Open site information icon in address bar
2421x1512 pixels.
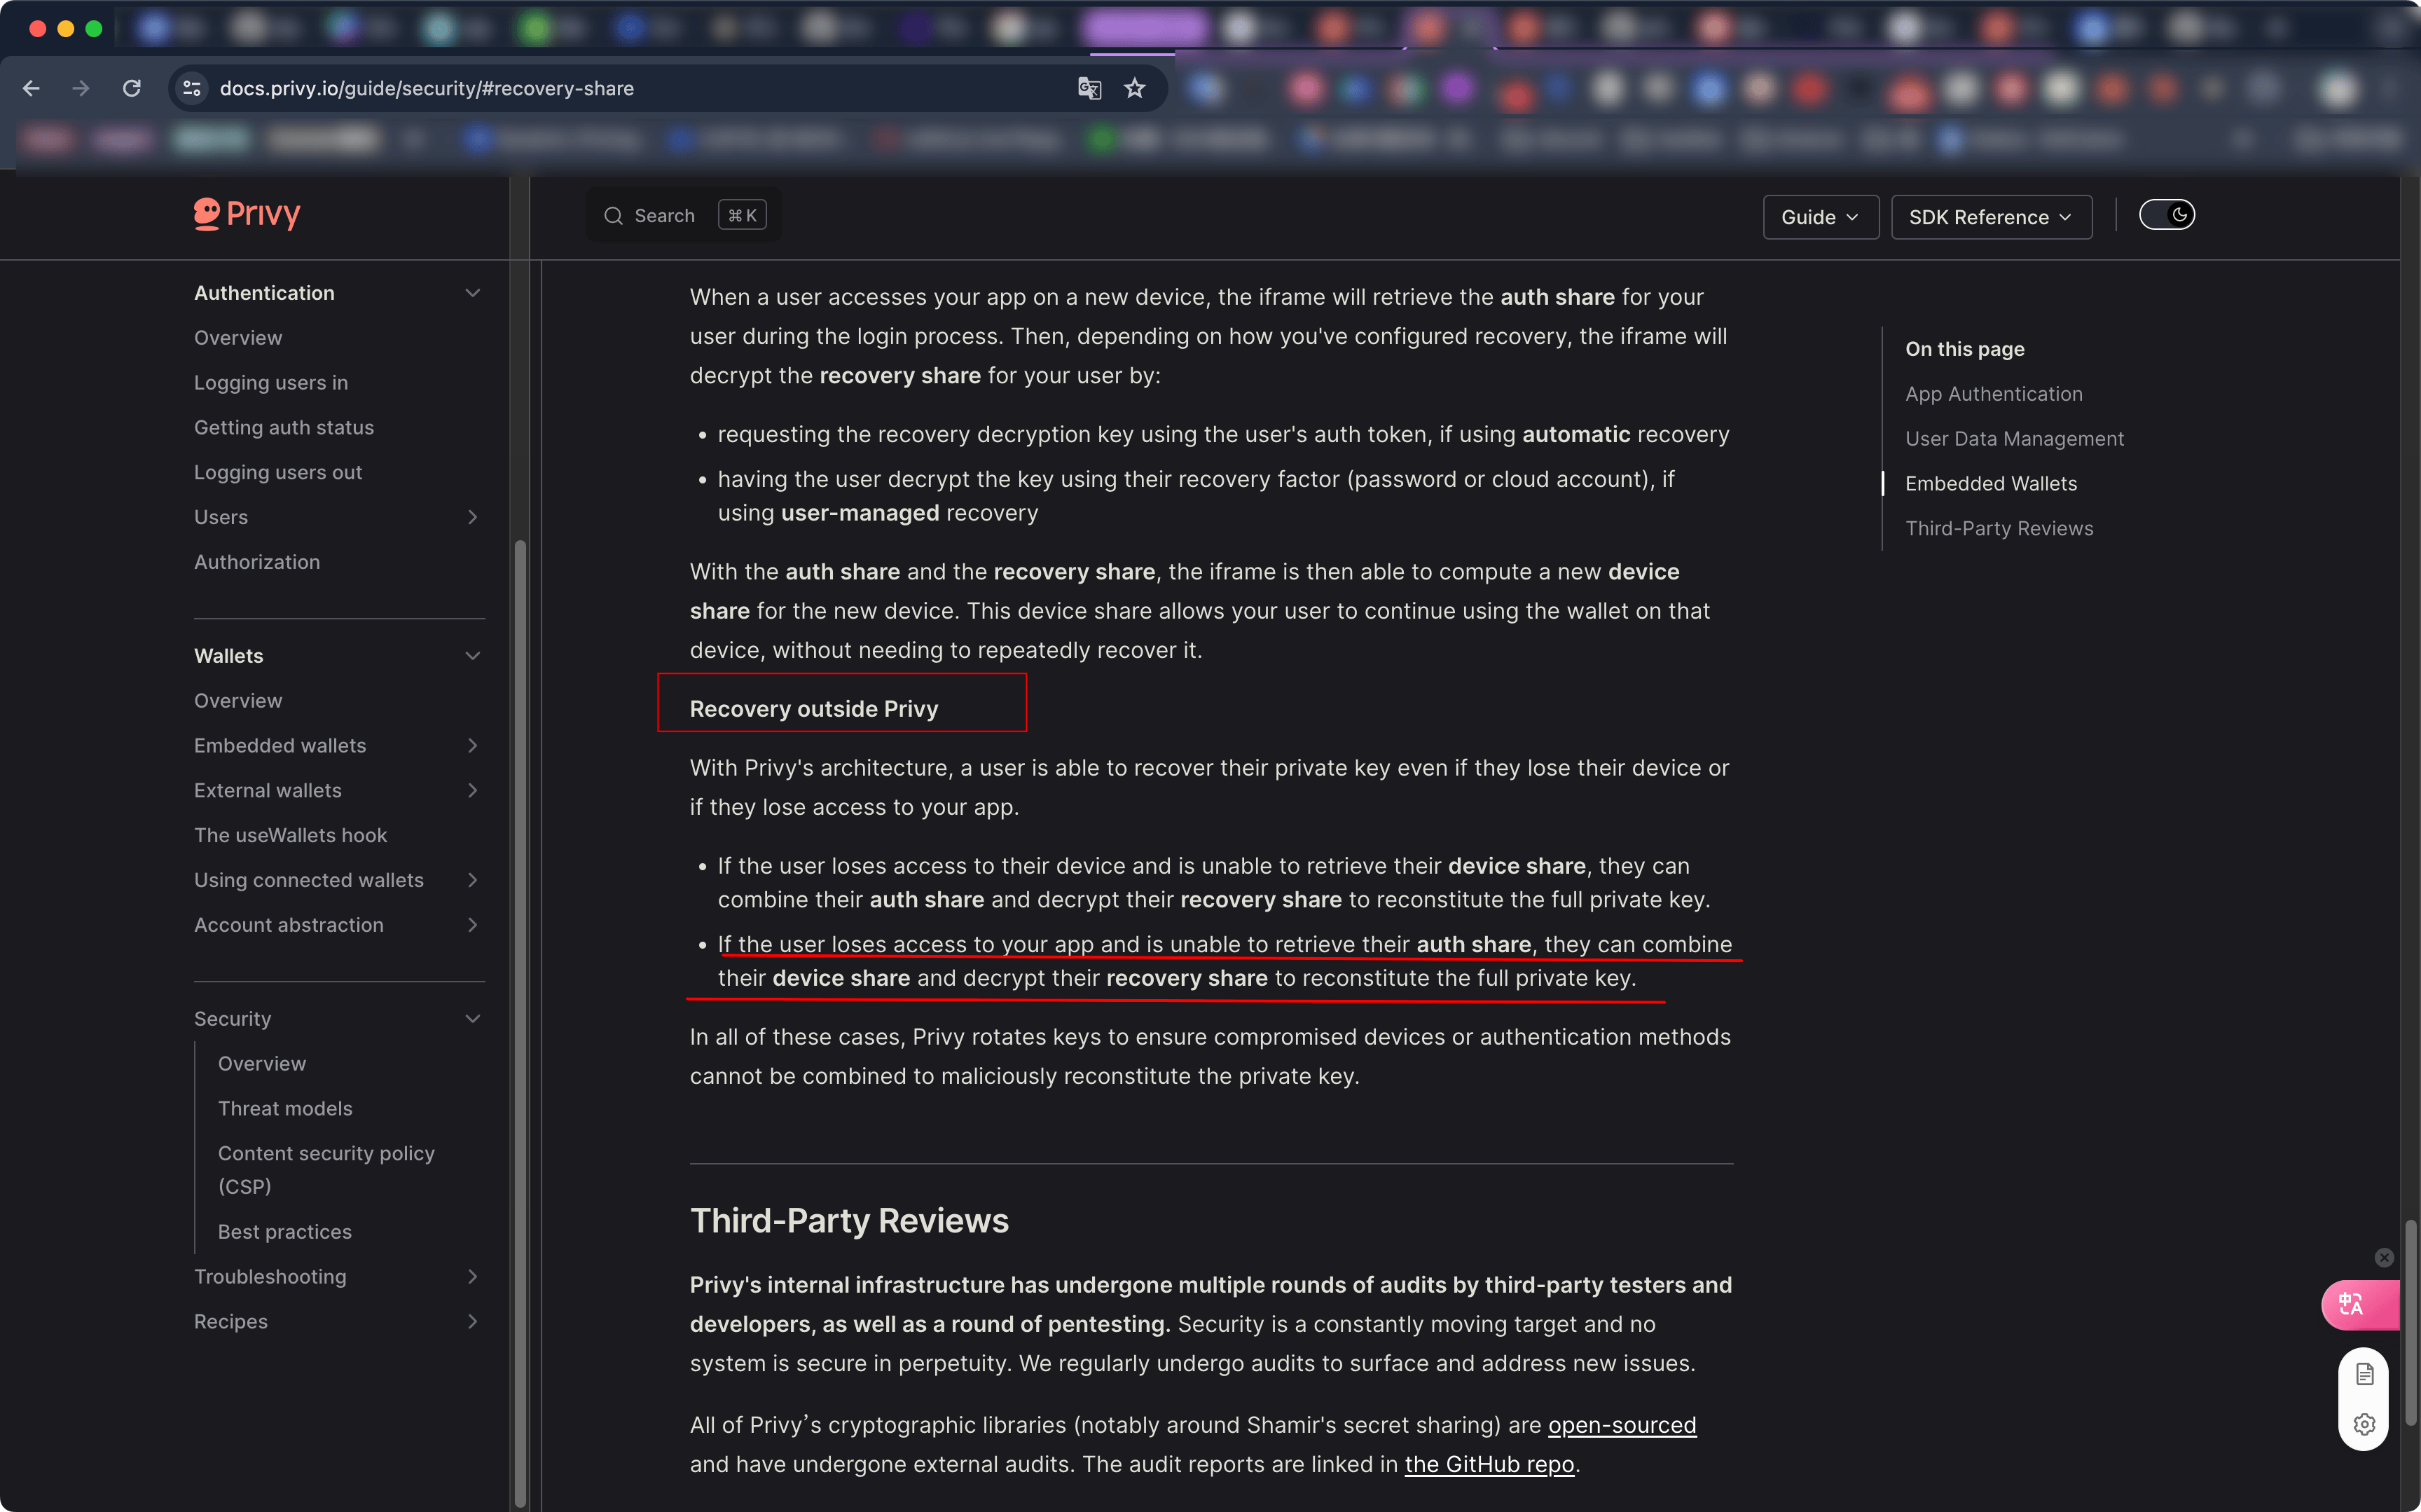pyautogui.click(x=192, y=88)
